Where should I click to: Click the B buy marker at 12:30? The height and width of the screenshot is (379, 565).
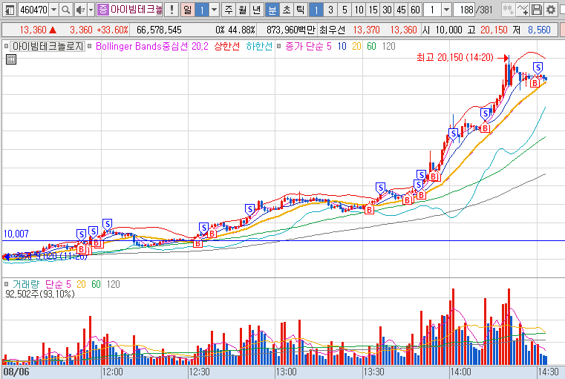(197, 243)
